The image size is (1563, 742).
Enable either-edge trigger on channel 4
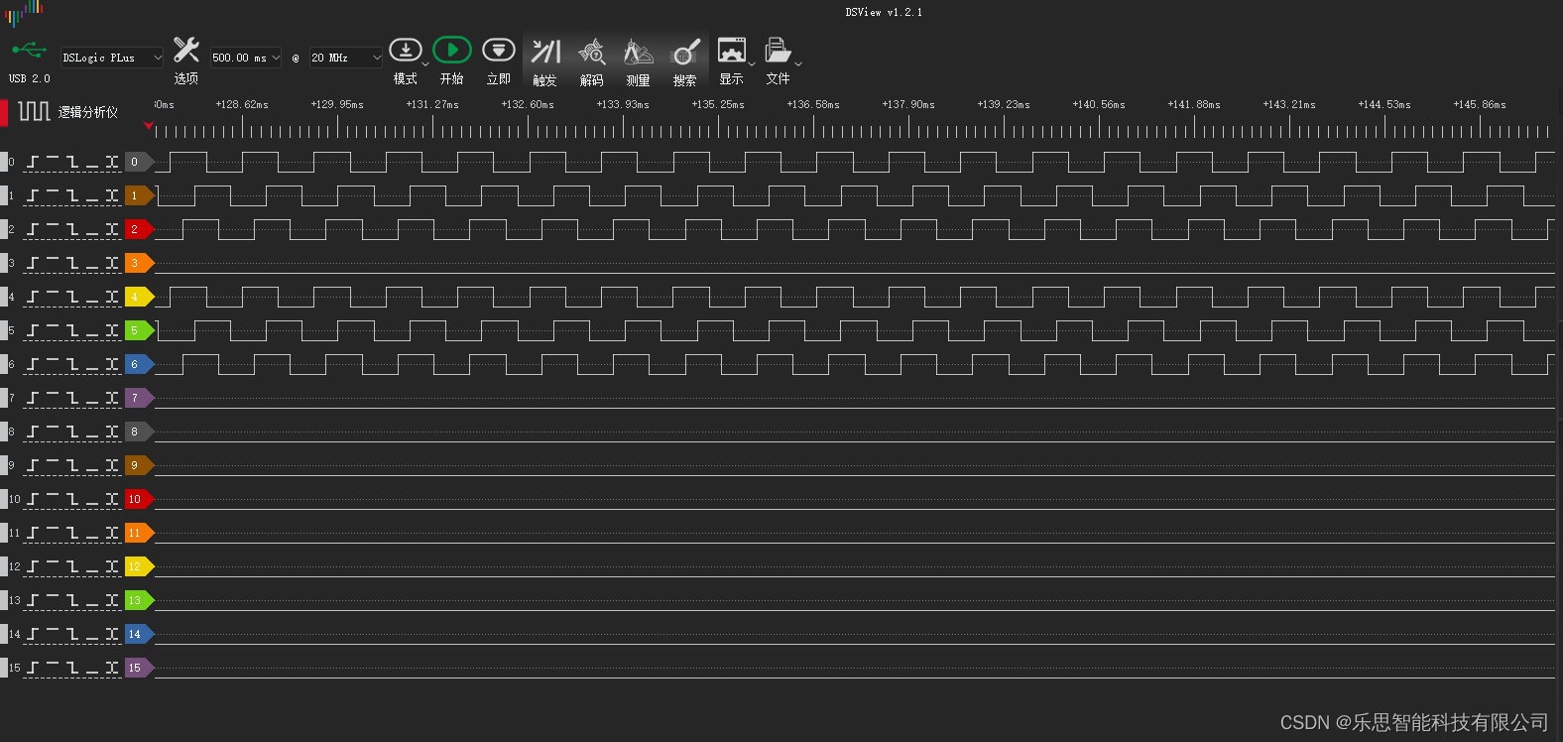pos(112,297)
